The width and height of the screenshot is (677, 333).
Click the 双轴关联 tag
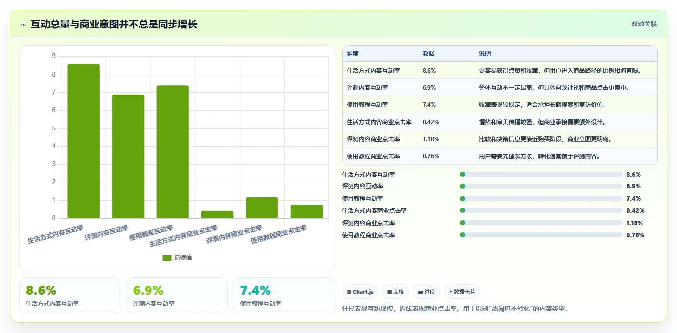click(644, 24)
